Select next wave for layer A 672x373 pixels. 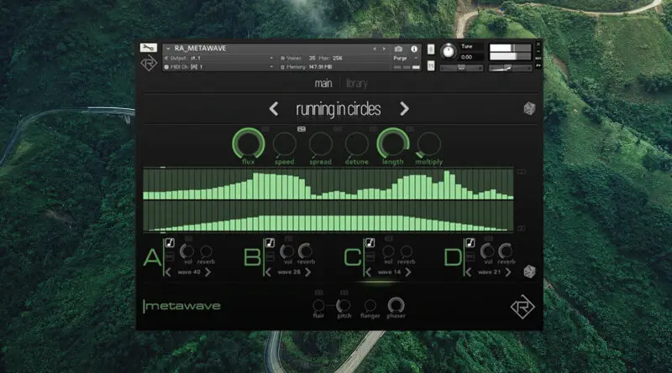pyautogui.click(x=207, y=272)
